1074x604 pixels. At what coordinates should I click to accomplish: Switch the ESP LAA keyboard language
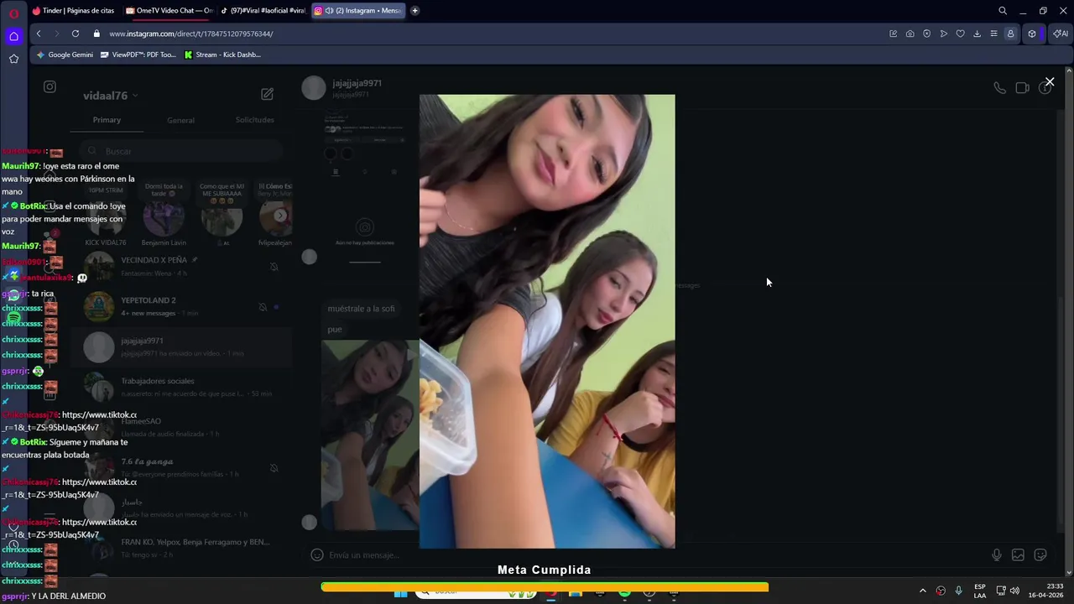click(x=980, y=591)
